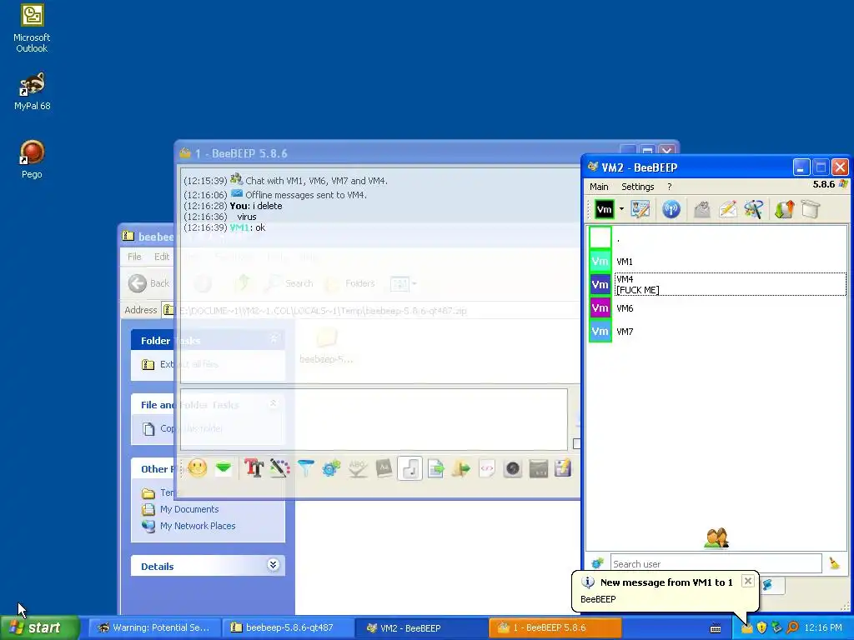Click the gray group envelope icon
The image size is (854, 640).
pos(702,209)
